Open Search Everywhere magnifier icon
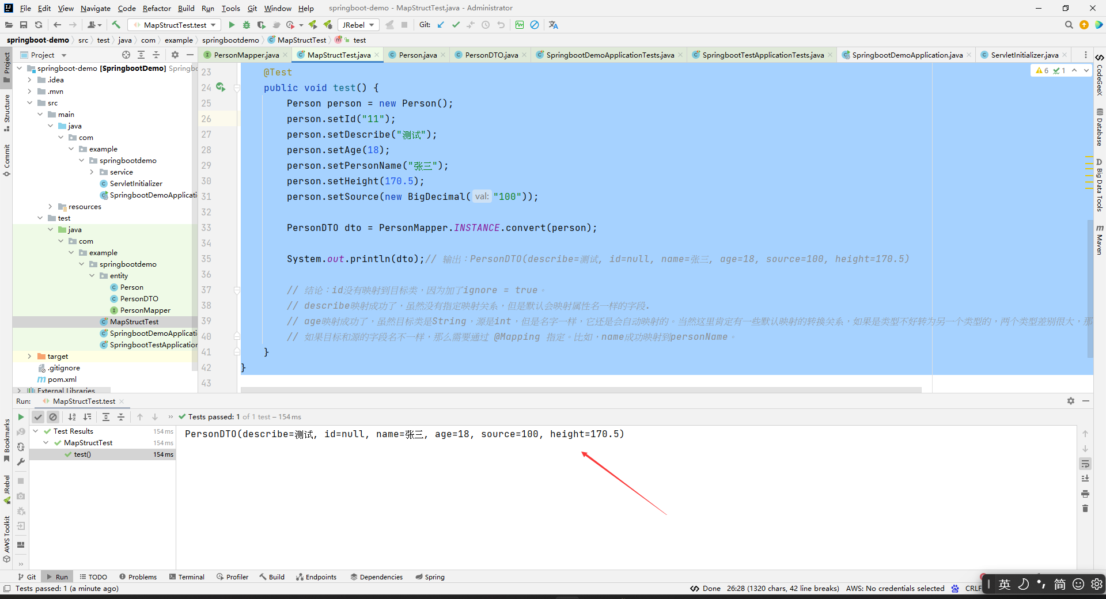The width and height of the screenshot is (1106, 599). (1069, 25)
